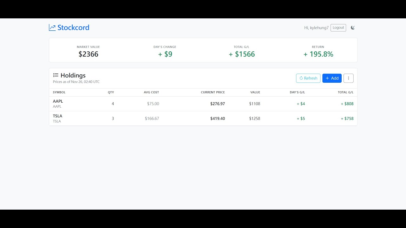The width and height of the screenshot is (406, 228).
Task: Click AAPL day's gain + $4
Action: pos(301,104)
